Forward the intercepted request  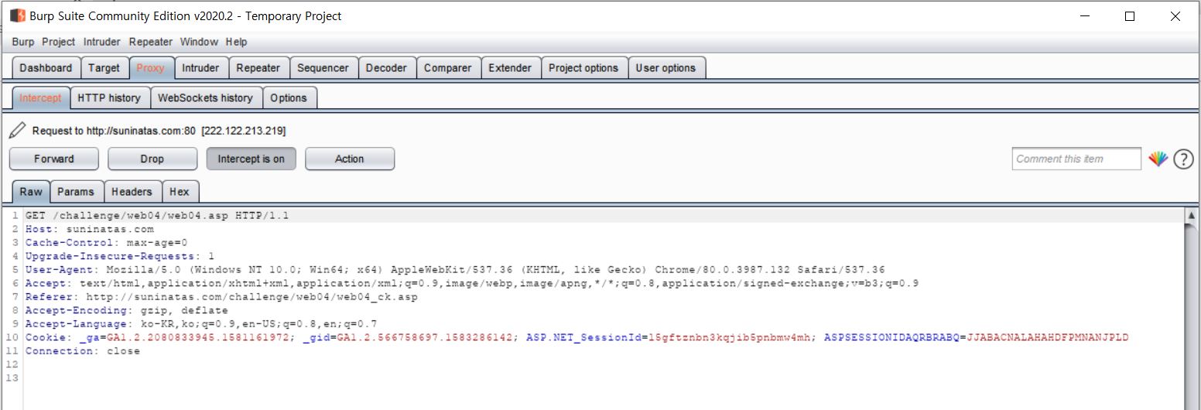click(54, 159)
